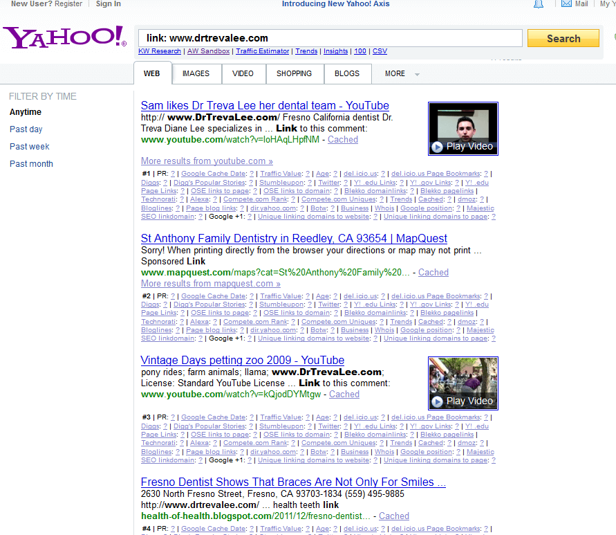Open result 'Sam likes Dr Treva Lee her dental team - YouTube'
This screenshot has width=616, height=535.
(265, 105)
